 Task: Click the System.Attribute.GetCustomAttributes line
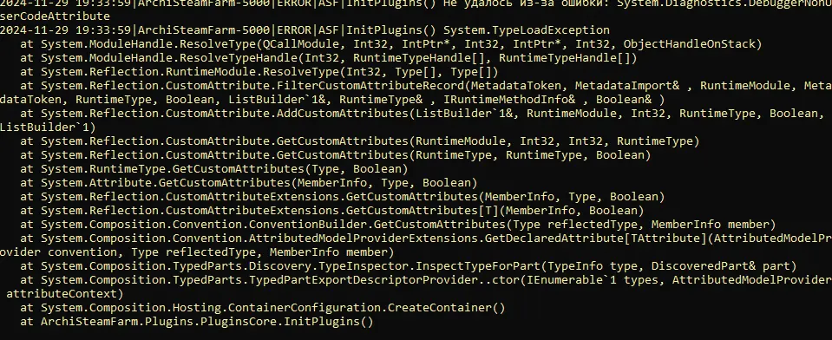249,182
